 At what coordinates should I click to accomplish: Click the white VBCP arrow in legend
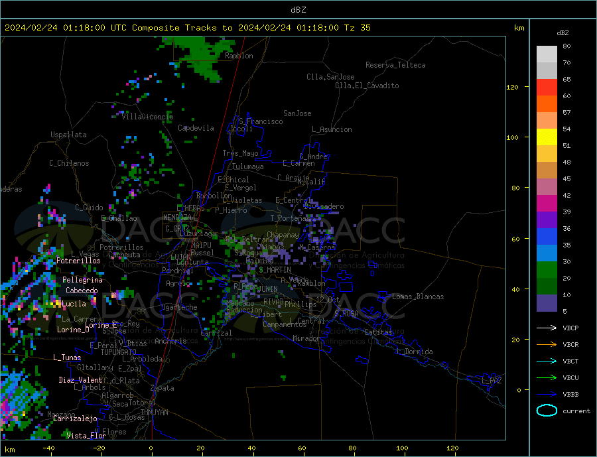[x=547, y=328]
